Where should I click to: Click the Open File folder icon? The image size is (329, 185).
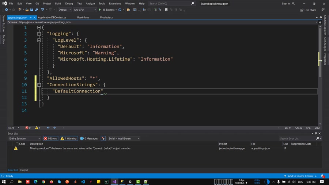tap(27, 10)
